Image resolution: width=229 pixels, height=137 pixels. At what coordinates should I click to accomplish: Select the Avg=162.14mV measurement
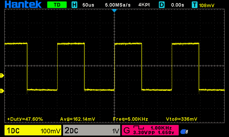tap(78, 119)
